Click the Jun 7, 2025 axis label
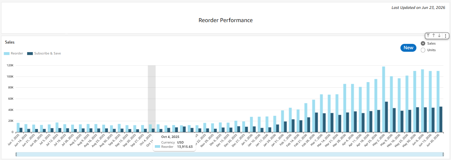 (14, 140)
